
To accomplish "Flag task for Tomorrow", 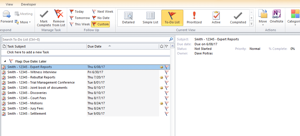I will pyautogui.click(x=80, y=18).
